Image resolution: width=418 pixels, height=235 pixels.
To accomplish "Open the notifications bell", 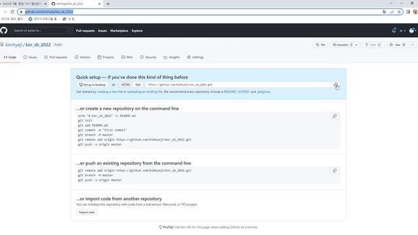I will click(x=394, y=31).
